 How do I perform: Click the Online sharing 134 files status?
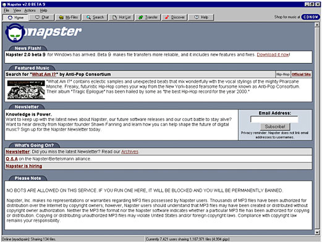29,239
